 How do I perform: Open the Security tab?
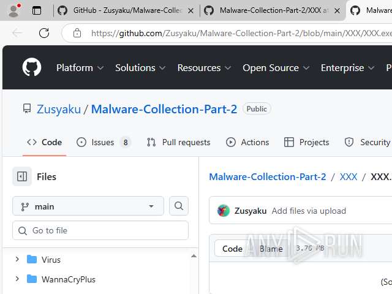367,142
